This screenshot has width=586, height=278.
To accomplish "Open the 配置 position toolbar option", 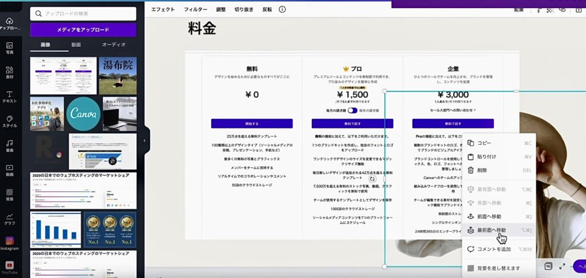I will pyautogui.click(x=518, y=10).
